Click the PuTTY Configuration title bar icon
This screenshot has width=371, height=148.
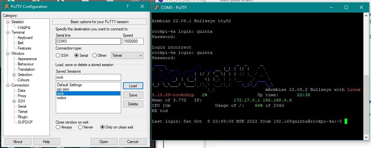coord(6,7)
